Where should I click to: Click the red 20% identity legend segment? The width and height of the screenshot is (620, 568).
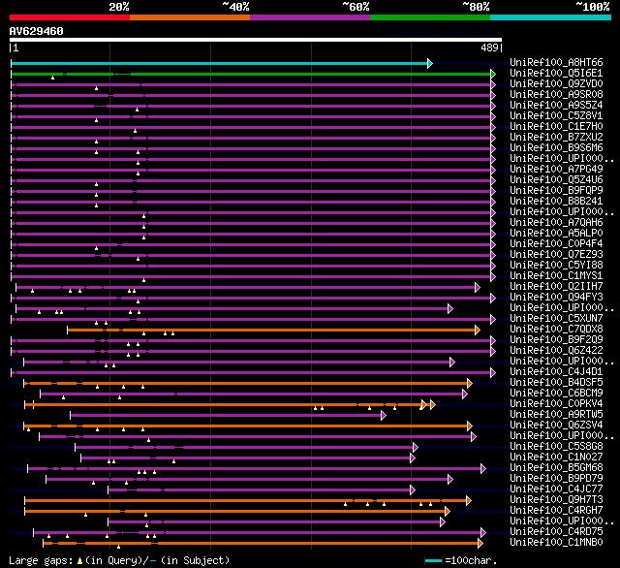tap(70, 17)
